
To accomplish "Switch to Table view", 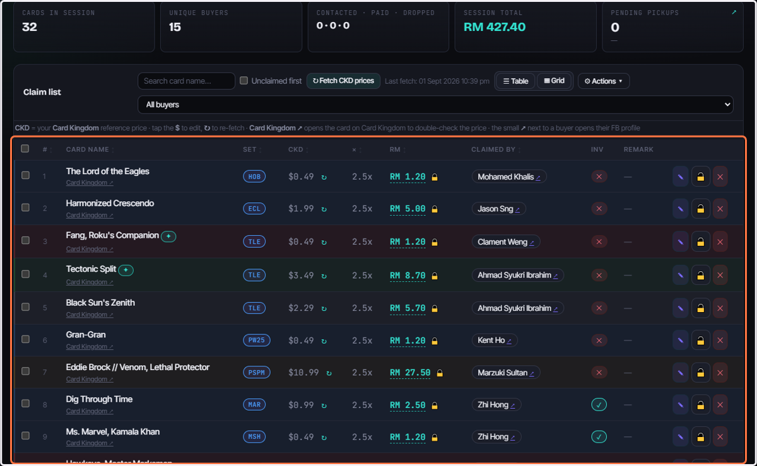I will (515, 81).
